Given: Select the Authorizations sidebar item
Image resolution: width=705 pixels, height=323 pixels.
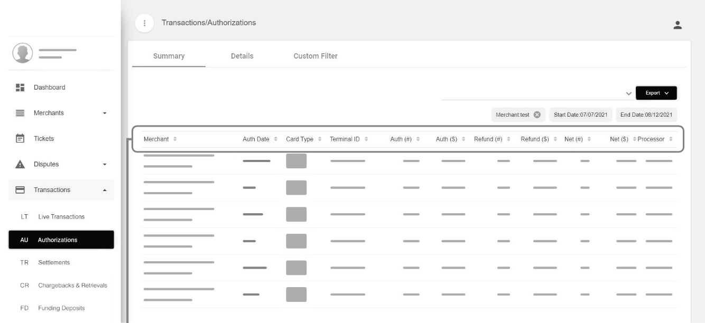Looking at the screenshot, I should pos(61,240).
